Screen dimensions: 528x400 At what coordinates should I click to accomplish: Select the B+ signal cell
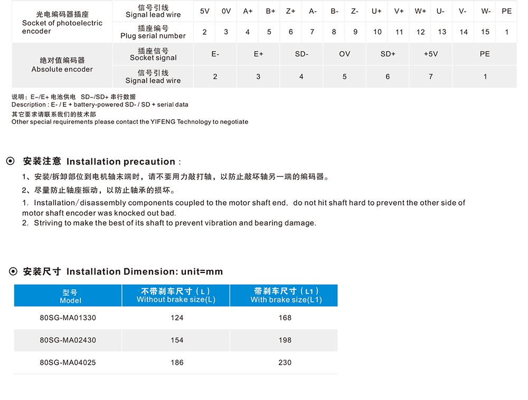270,11
